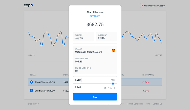This screenshot has height=110, width=190.
Task: Click the Interest 2.78% card
Action: click(x=107, y=37)
